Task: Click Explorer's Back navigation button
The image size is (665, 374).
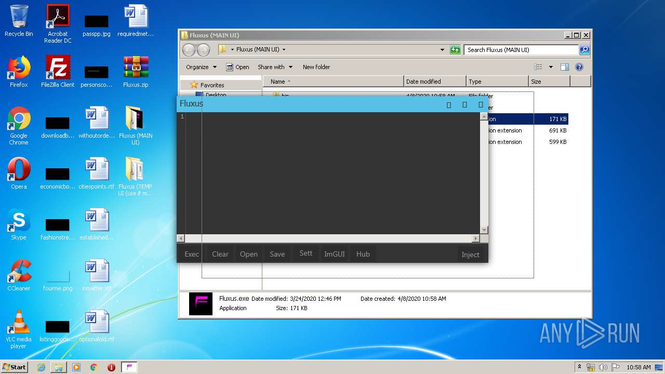Action: (x=189, y=50)
